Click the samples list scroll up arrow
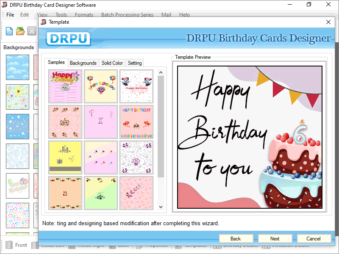Screen dimensions: 339x254 click(161, 72)
